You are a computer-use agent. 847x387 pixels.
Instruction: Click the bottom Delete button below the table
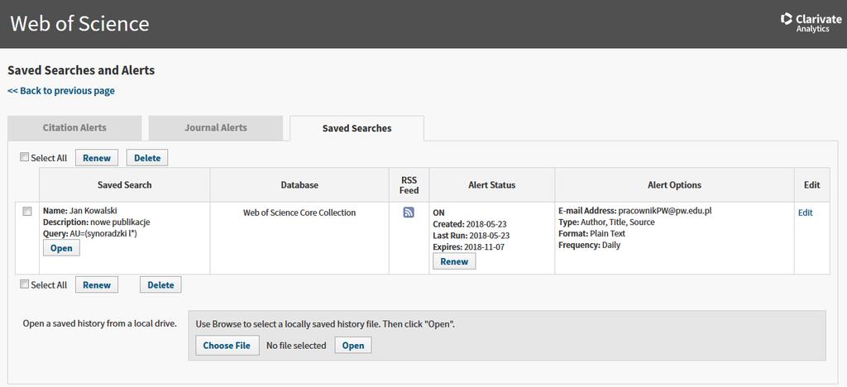tap(160, 284)
